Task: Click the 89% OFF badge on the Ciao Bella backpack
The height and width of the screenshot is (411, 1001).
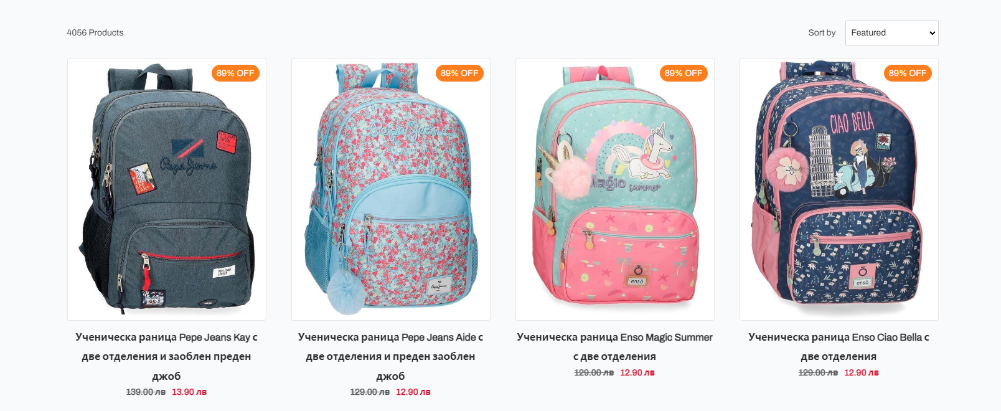Action: [x=908, y=73]
